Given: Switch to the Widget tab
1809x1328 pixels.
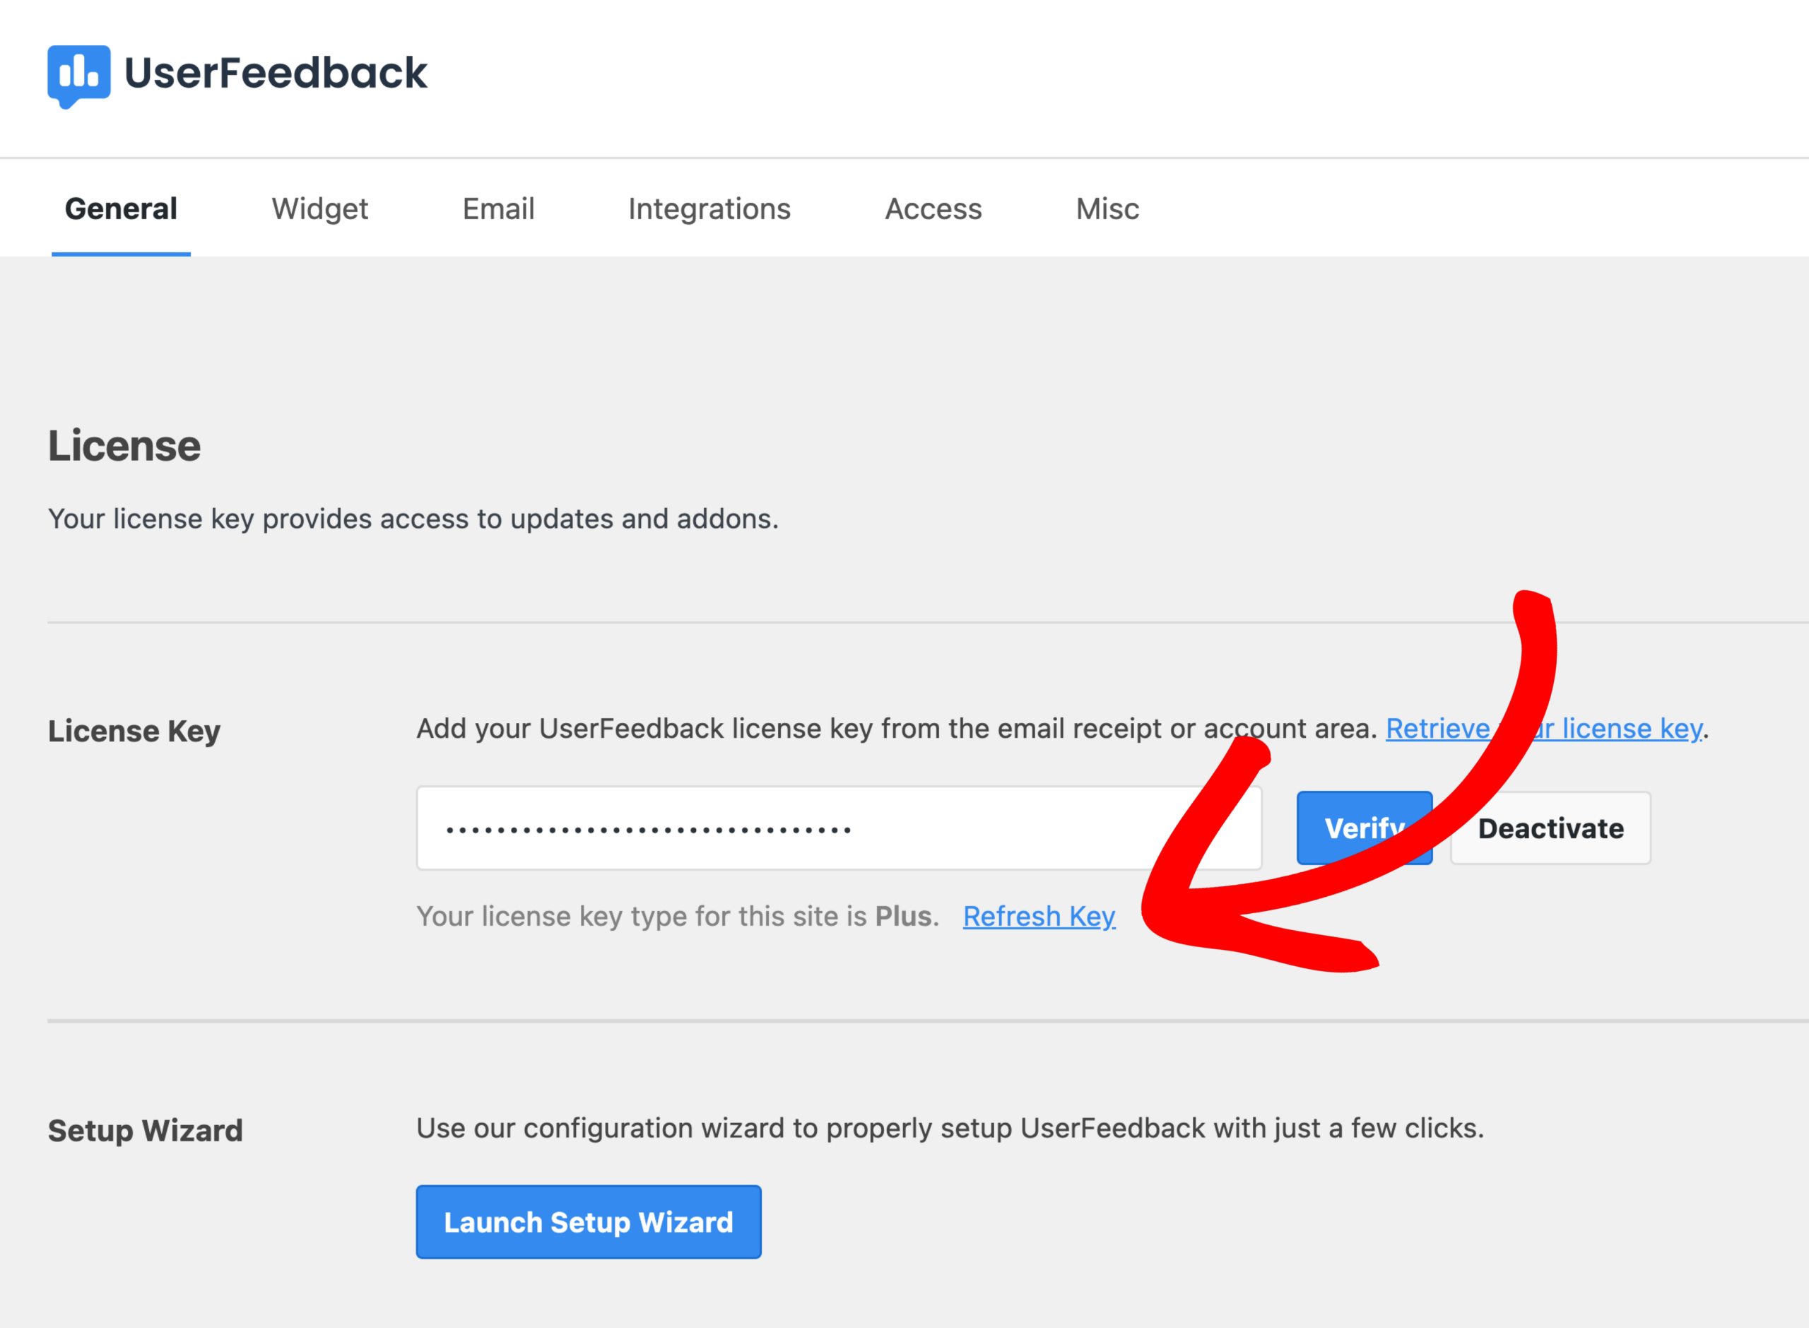Looking at the screenshot, I should (320, 209).
